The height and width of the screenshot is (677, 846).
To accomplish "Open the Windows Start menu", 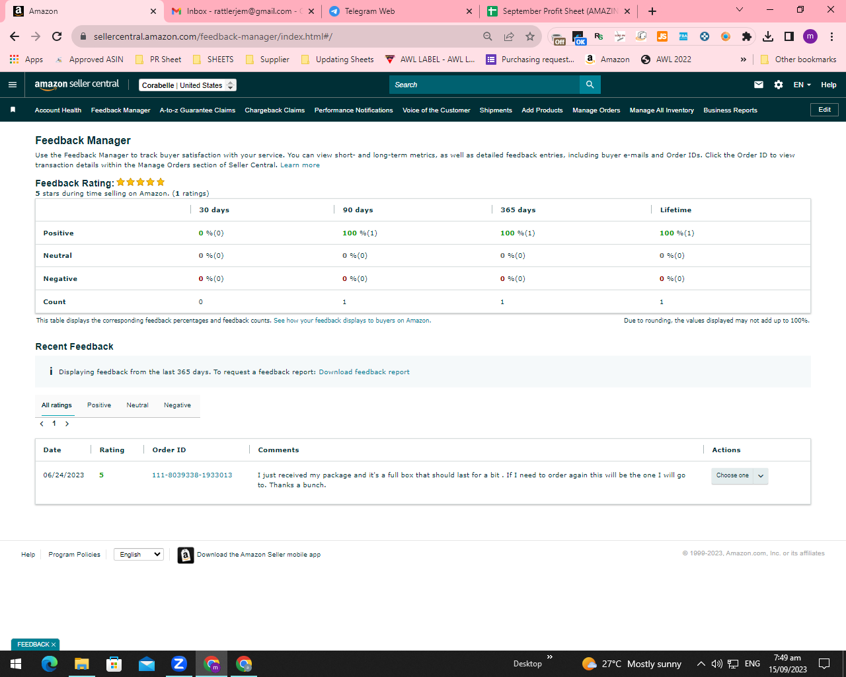I will (16, 664).
